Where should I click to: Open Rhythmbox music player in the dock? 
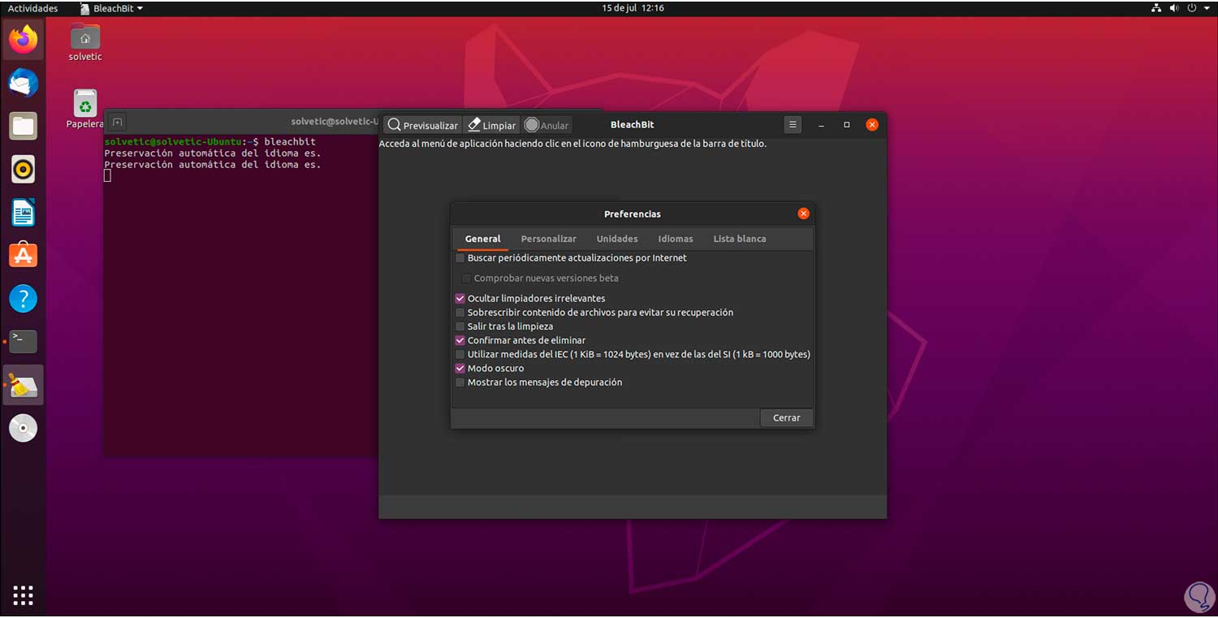pyautogui.click(x=23, y=169)
